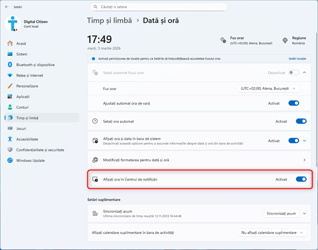Viewport: 318px width, 250px height.
Task: Click the back arrow in title bar
Action: pos(6,7)
